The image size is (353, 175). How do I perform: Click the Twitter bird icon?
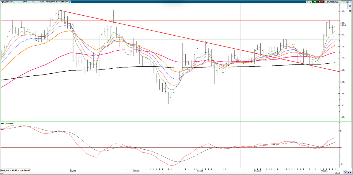point(69,2)
